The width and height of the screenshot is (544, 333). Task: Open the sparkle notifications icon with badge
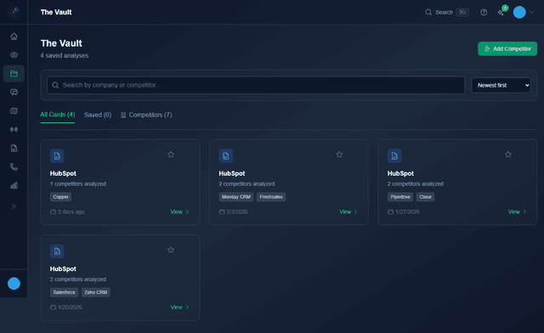(501, 12)
